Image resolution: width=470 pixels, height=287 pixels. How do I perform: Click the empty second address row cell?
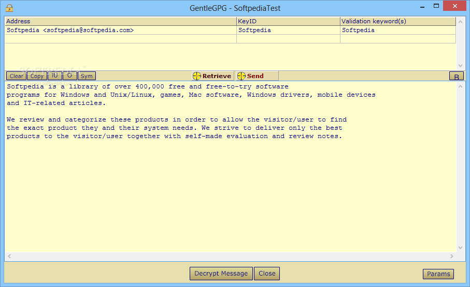[121, 39]
